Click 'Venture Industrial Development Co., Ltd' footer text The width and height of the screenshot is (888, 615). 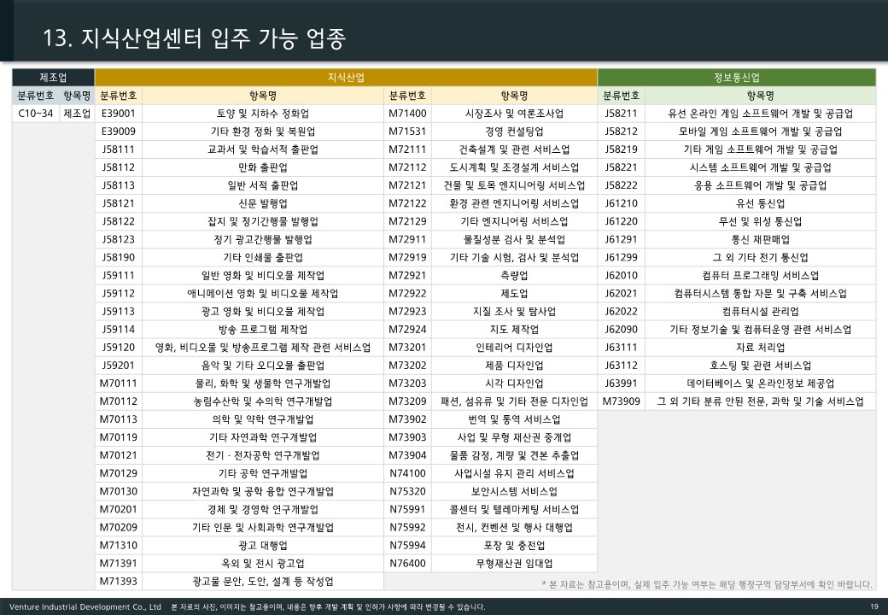point(81,606)
